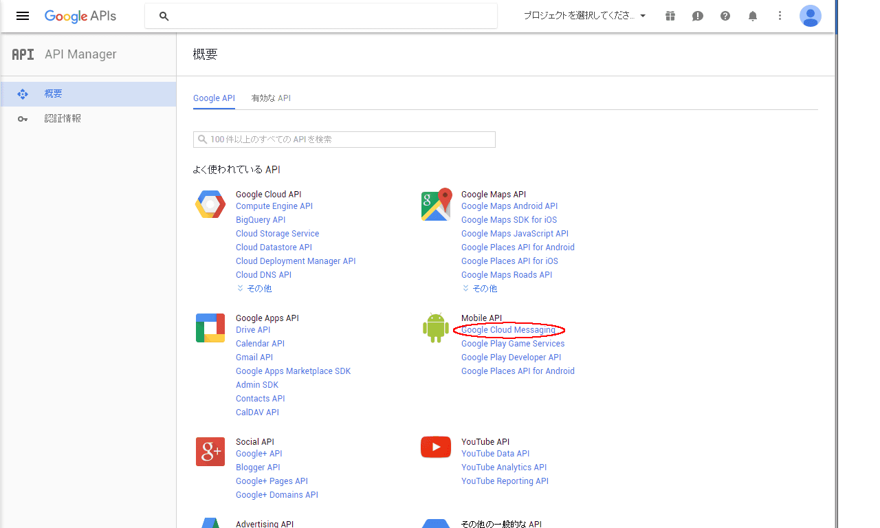This screenshot has width=880, height=528.
Task: Switch to the 有効な API tab
Action: (271, 98)
